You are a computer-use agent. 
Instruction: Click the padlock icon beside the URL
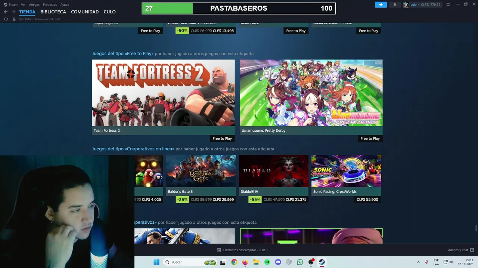14,19
